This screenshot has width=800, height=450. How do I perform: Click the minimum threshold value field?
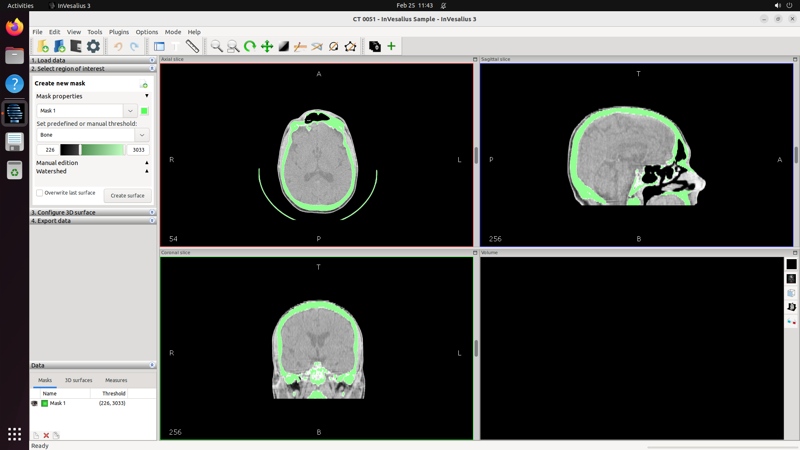(48, 150)
